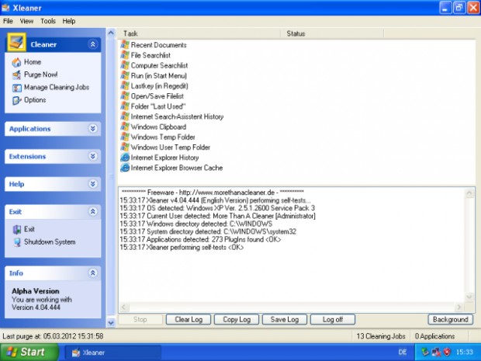Click the Copy Log button
This screenshot has height=361, width=481.
tap(237, 320)
